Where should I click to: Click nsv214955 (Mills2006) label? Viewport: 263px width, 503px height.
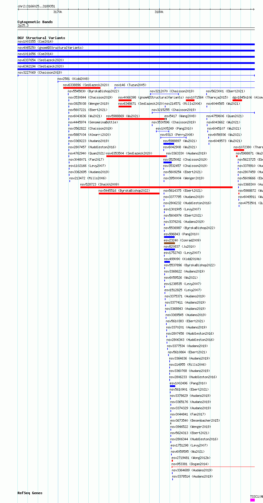[x=188, y=365]
